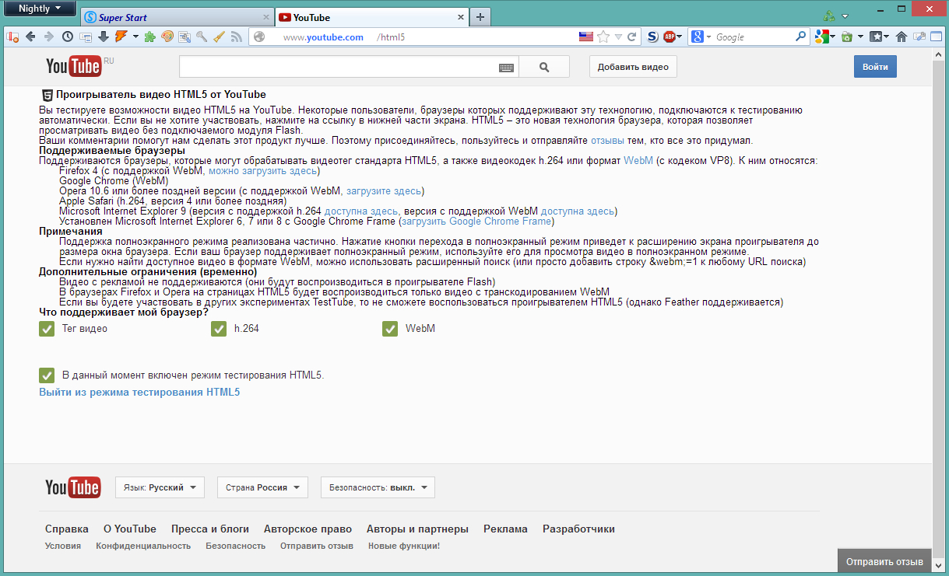Click the Adblock Plus ABP icon
949x576 pixels.
(669, 37)
